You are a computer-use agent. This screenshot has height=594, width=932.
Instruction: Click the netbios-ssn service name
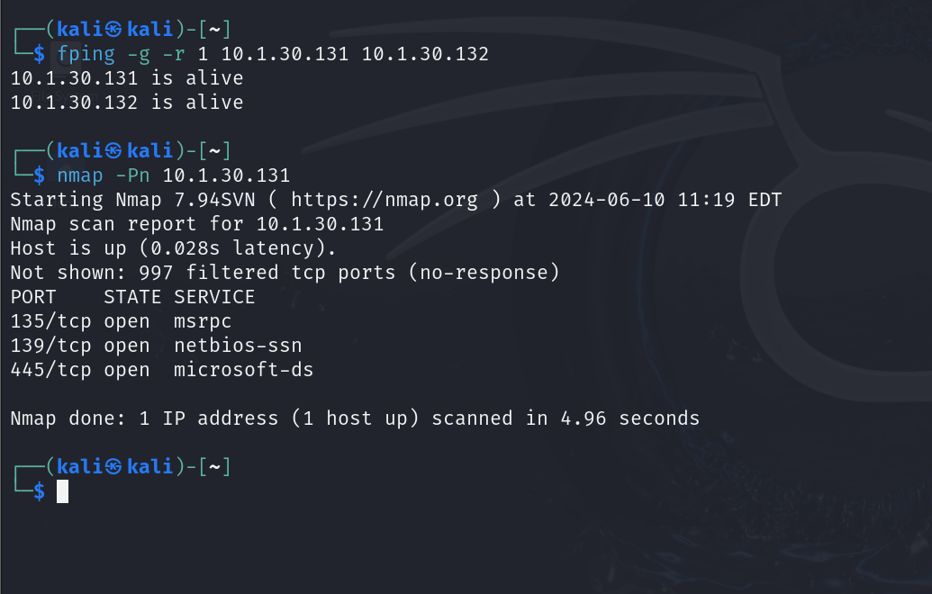tap(238, 345)
